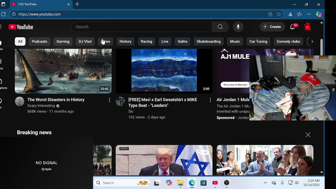This screenshot has height=189, width=336.
Task: Select the Comedy clubs chip
Action: [x=288, y=41]
